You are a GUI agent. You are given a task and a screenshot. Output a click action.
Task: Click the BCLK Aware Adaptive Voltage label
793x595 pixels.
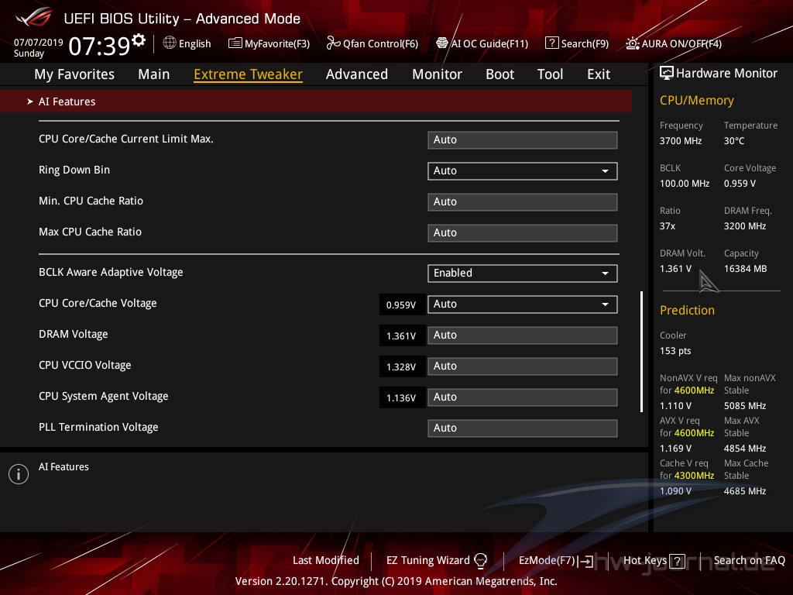111,272
